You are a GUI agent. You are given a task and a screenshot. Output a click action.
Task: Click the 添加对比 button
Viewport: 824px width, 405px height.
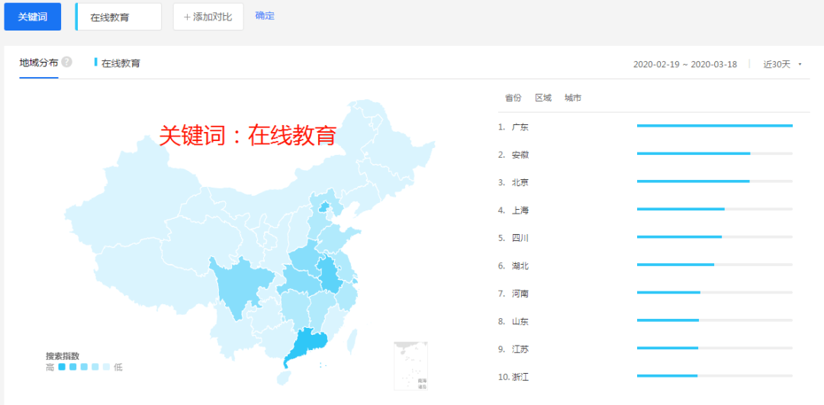[x=208, y=17]
